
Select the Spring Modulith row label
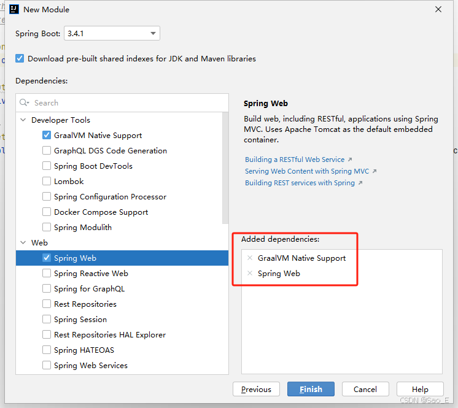[83, 228]
